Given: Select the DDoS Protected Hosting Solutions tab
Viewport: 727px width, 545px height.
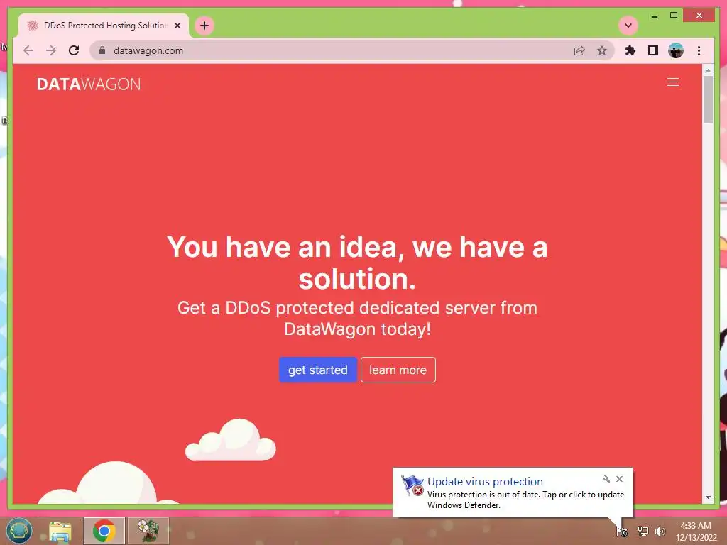Looking at the screenshot, I should coord(104,26).
